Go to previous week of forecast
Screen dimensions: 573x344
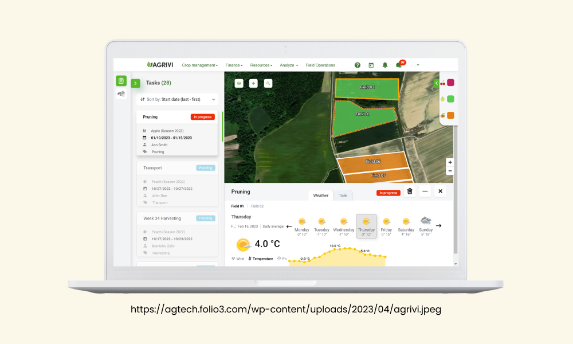289,226
